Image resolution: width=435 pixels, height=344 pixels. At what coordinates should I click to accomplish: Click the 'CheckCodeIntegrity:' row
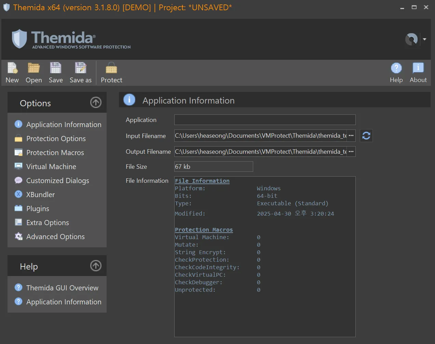point(218,267)
